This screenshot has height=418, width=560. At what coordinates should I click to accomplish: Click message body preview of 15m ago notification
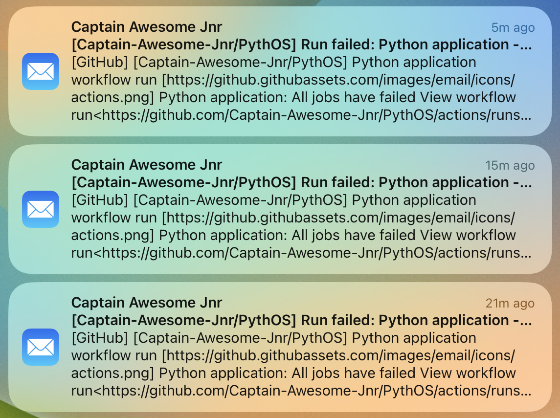coord(301,226)
